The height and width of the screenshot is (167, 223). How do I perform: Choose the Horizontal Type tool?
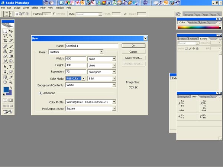click(11, 66)
